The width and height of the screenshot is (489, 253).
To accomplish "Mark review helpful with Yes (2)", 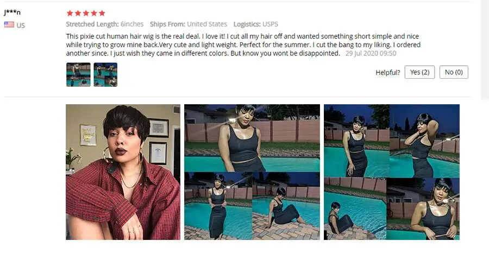I will click(419, 72).
